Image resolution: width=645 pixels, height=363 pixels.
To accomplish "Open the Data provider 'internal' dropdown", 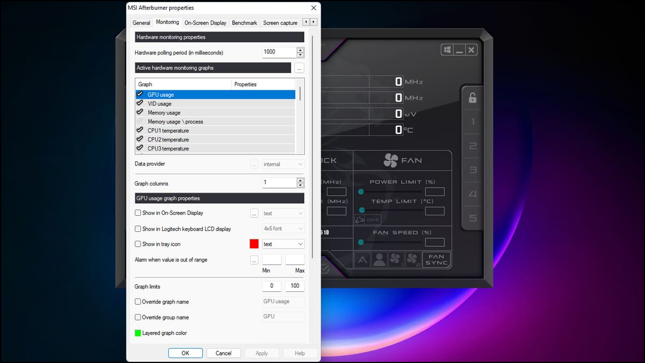I will (283, 164).
